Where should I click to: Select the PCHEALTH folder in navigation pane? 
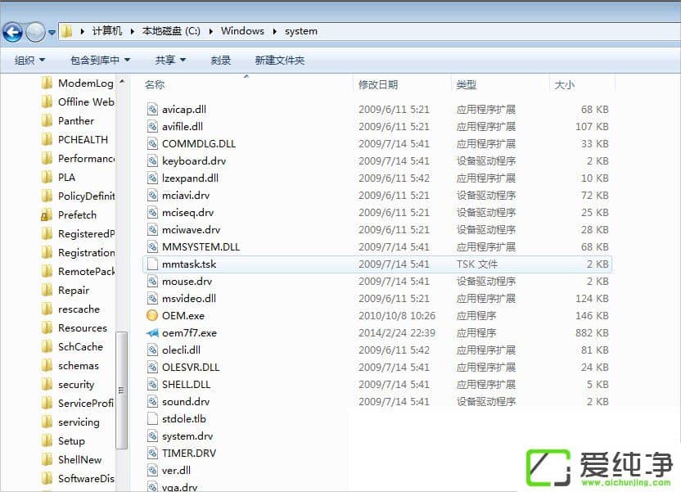coord(74,139)
